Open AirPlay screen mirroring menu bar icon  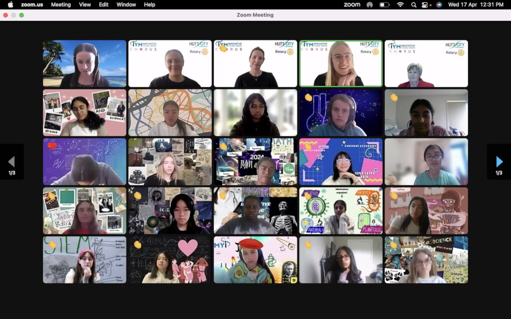pyautogui.click(x=370, y=4)
